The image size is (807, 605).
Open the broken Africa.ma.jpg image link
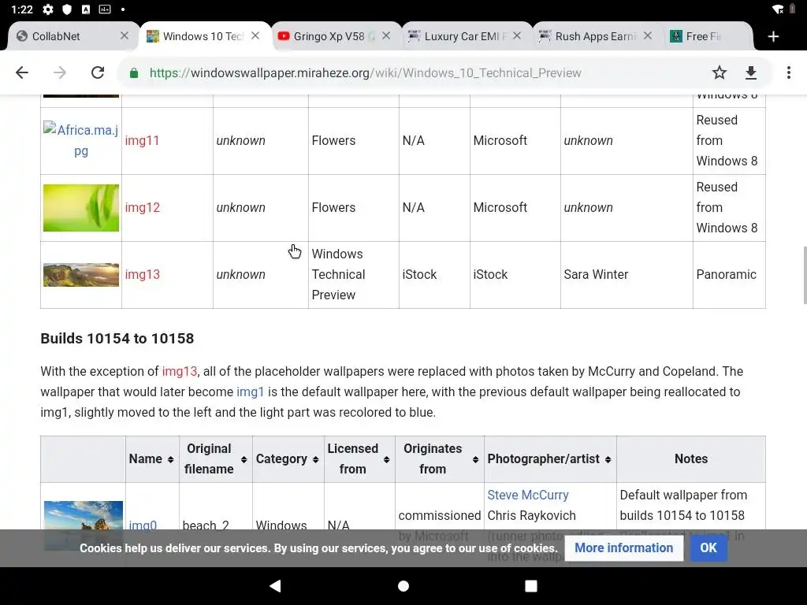(81, 140)
